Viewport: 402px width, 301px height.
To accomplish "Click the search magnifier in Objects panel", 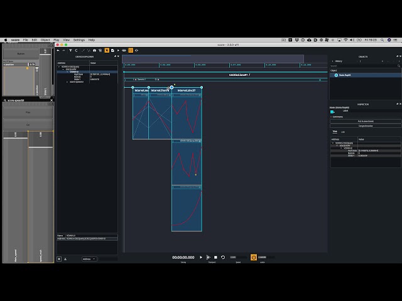I will (399, 66).
